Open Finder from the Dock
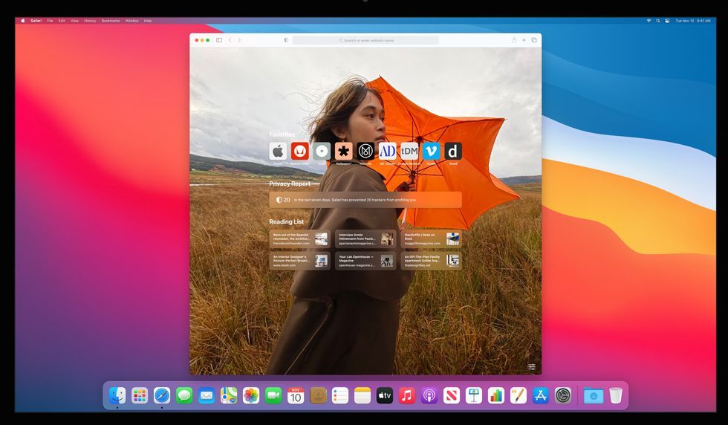Image resolution: width=728 pixels, height=425 pixels. coord(117,396)
